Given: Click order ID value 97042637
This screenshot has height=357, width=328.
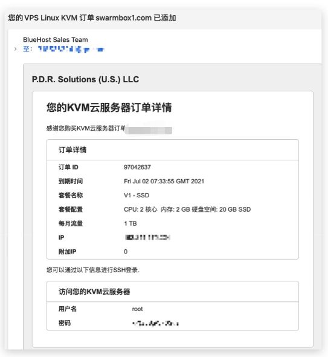Looking at the screenshot, I should pyautogui.click(x=137, y=167).
